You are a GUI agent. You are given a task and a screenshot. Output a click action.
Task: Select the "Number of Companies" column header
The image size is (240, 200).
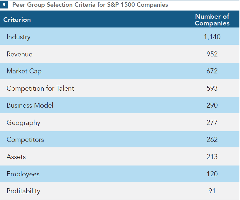point(212,20)
